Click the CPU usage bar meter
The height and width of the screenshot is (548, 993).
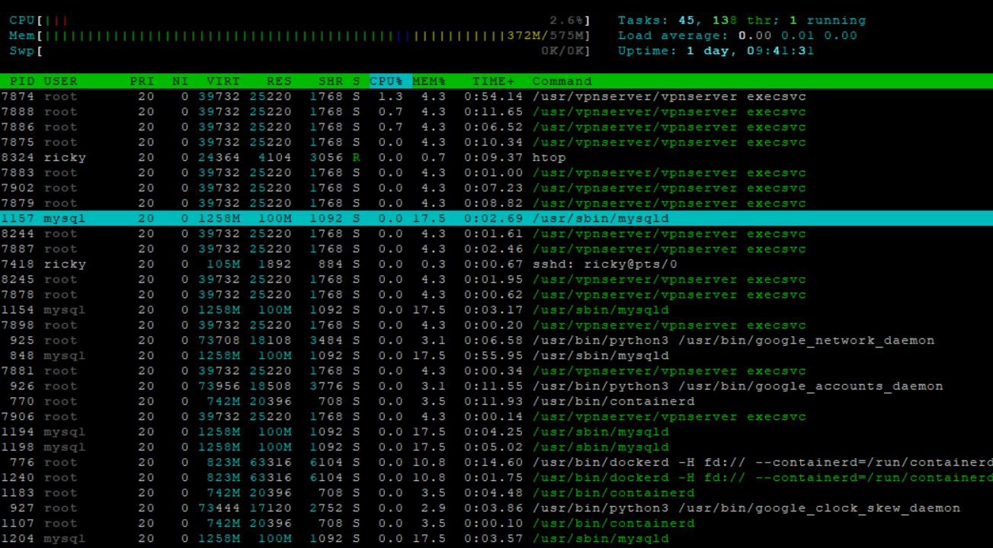click(300, 20)
